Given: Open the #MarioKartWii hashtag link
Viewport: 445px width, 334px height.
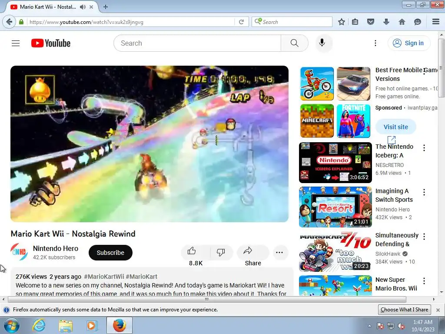Looking at the screenshot, I should [x=104, y=277].
